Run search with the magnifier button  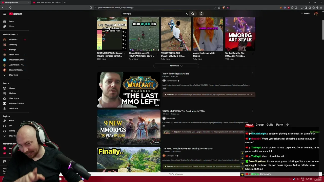click(x=193, y=14)
